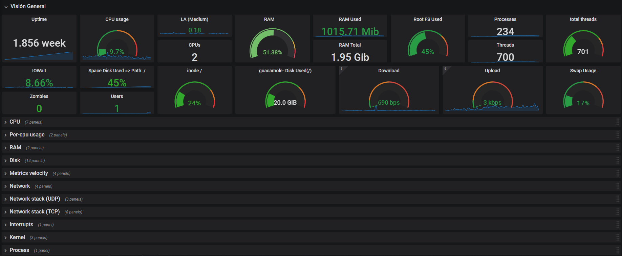622x256 pixels.
Task: Grab the drag handle of CPU row
Action: click(618, 122)
